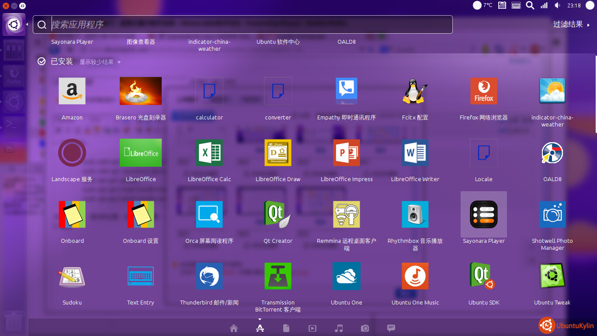
Task: Open the Qt Creator application
Action: [278, 215]
